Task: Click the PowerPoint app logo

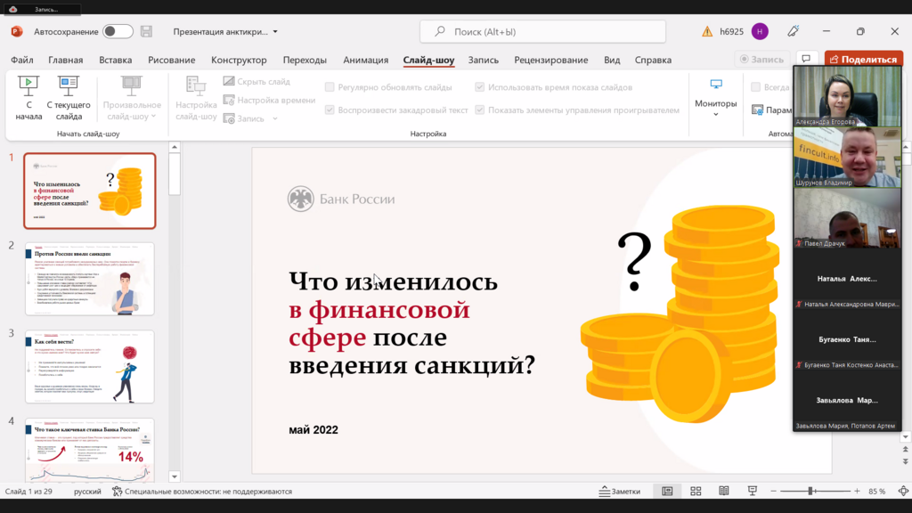Action: pos(17,31)
